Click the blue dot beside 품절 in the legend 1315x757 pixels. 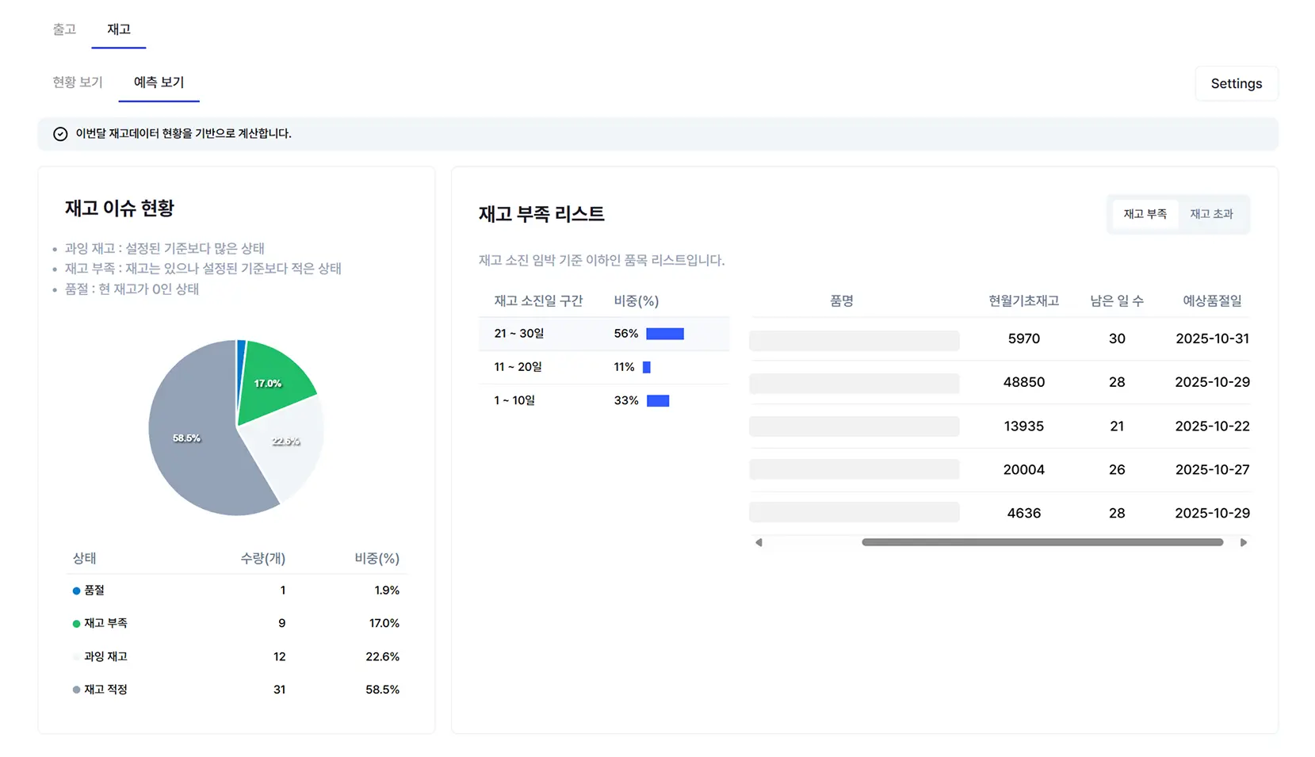pyautogui.click(x=75, y=590)
